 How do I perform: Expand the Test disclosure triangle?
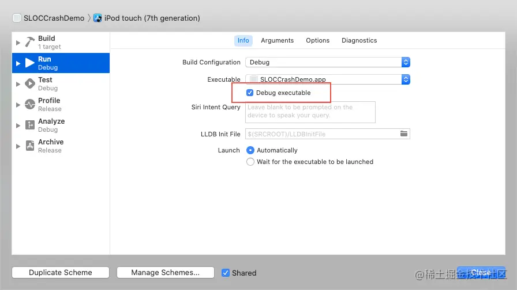pos(18,84)
